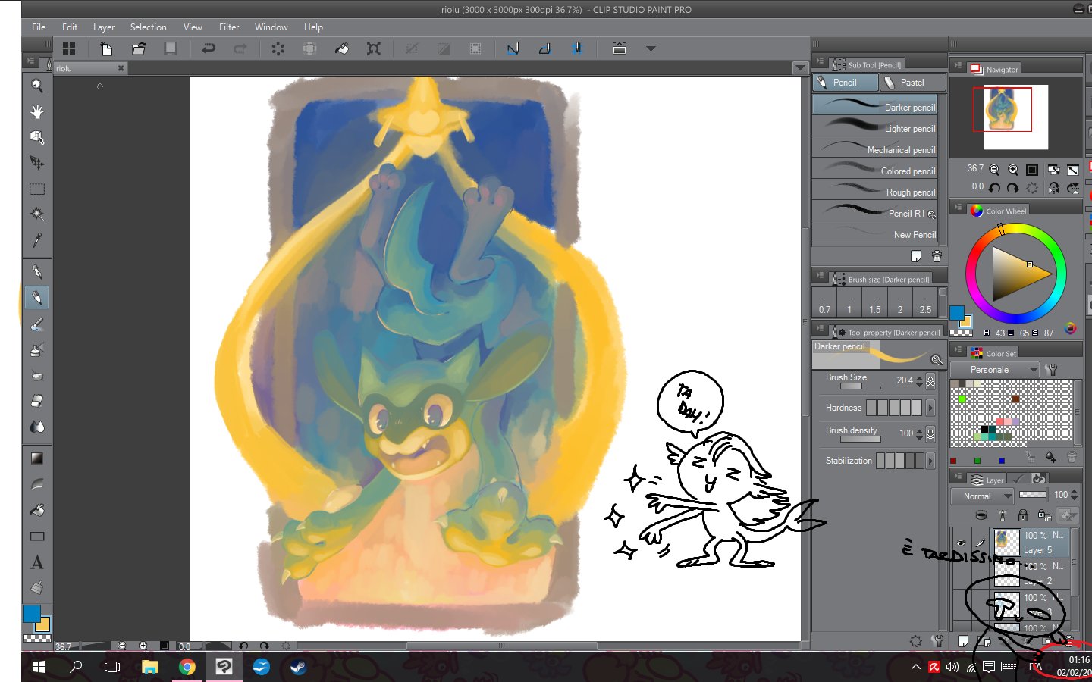
Task: Expand command bar overflow arrow
Action: [651, 48]
